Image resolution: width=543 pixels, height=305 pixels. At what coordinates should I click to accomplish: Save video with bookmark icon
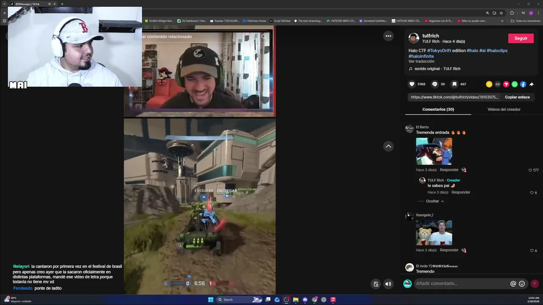(x=454, y=84)
